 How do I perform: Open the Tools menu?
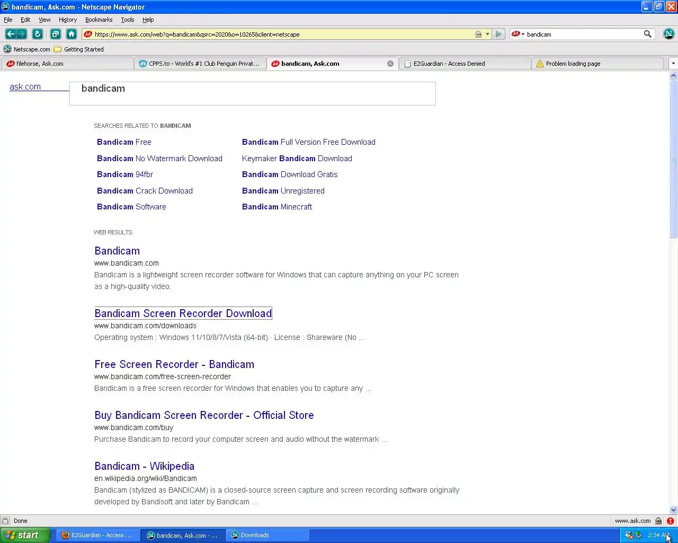pos(128,20)
